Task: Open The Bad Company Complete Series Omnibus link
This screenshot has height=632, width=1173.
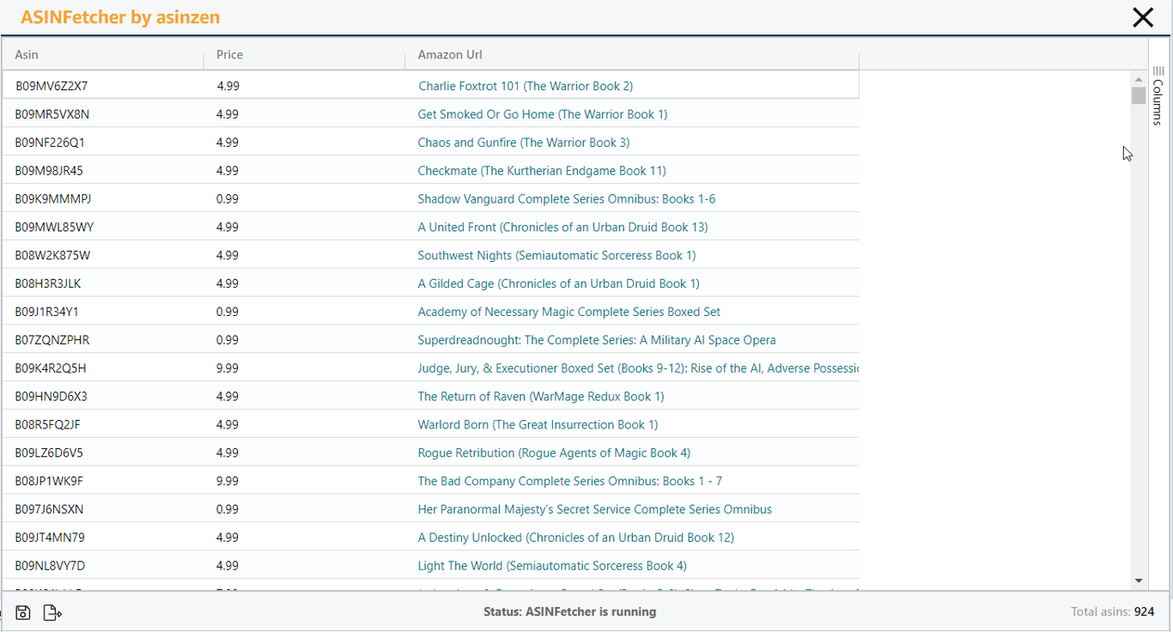Action: coord(570,481)
